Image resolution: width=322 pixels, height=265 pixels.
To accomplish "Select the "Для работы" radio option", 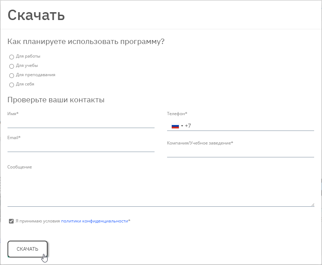I will 11,57.
